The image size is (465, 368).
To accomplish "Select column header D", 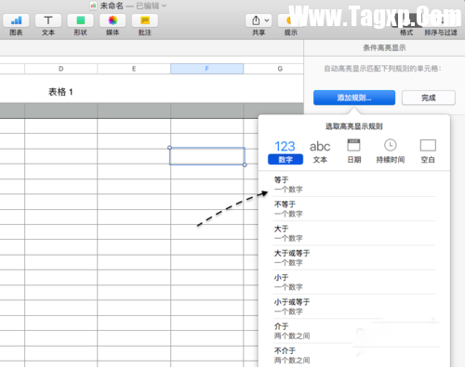I will click(60, 69).
